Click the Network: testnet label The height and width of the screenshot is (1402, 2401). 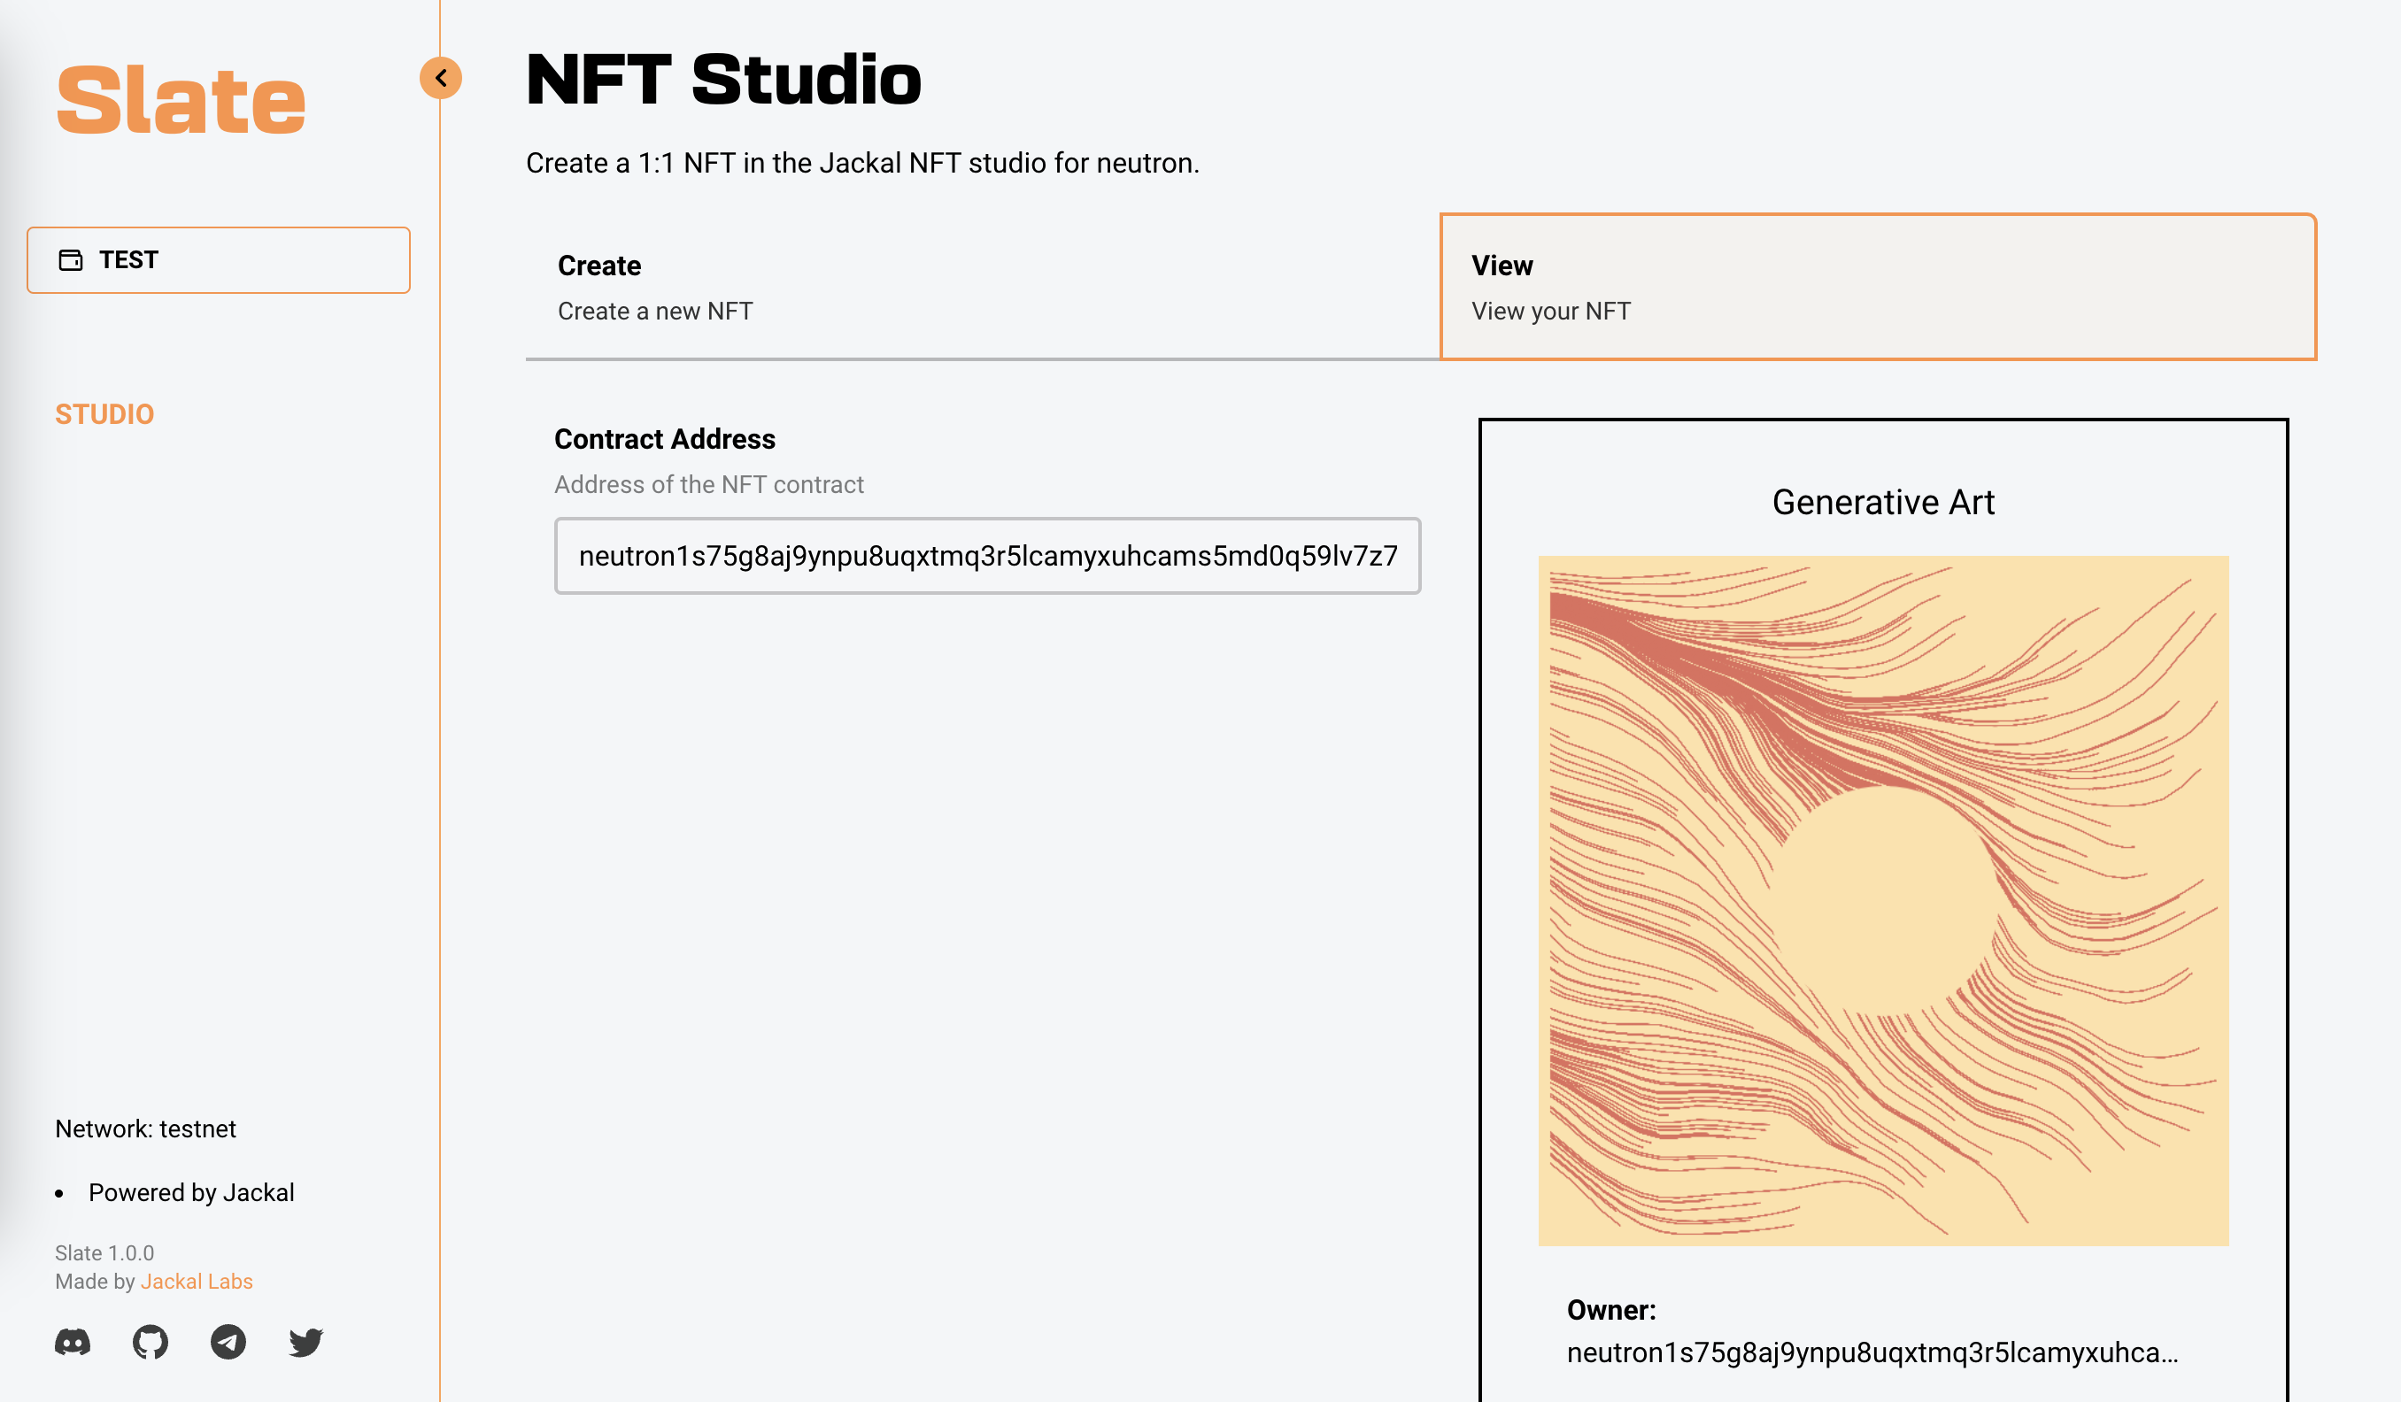point(145,1129)
